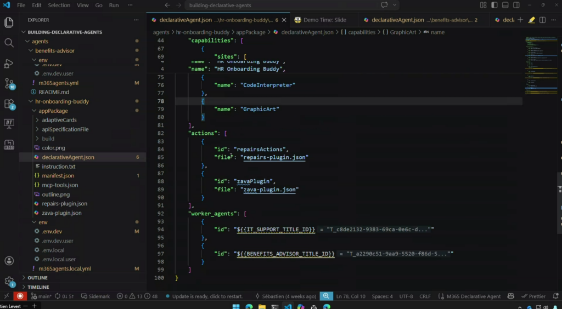Open the Extensions view
This screenshot has height=309, width=562.
(x=9, y=104)
